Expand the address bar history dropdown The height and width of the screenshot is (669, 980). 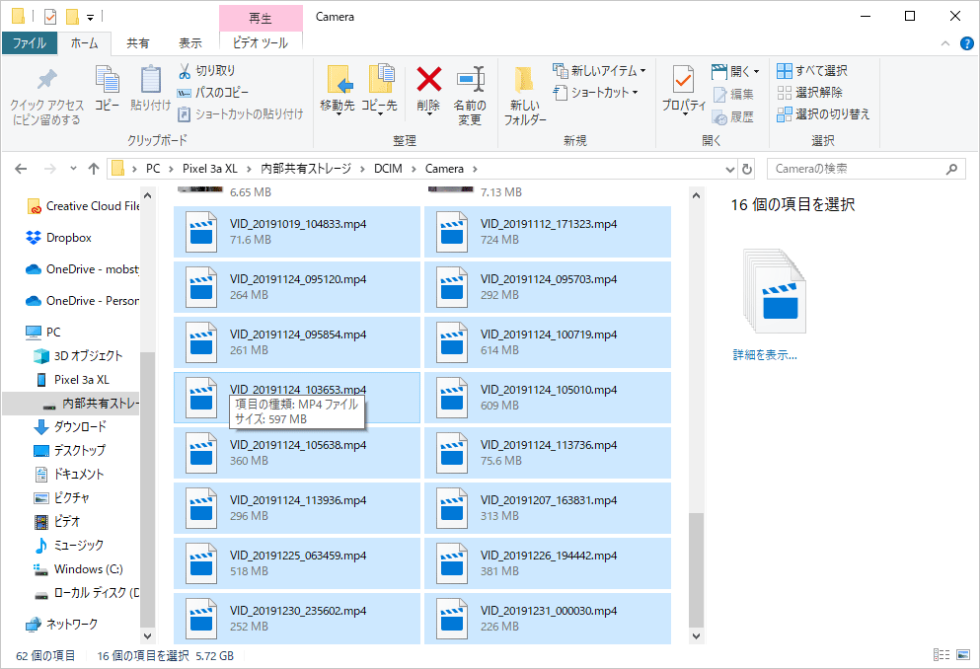(730, 170)
